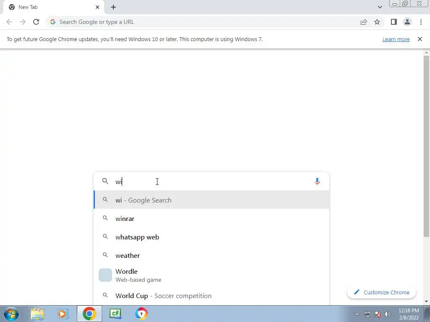Bookmark this tab with the star icon
This screenshot has height=322, width=430.
pos(377,22)
